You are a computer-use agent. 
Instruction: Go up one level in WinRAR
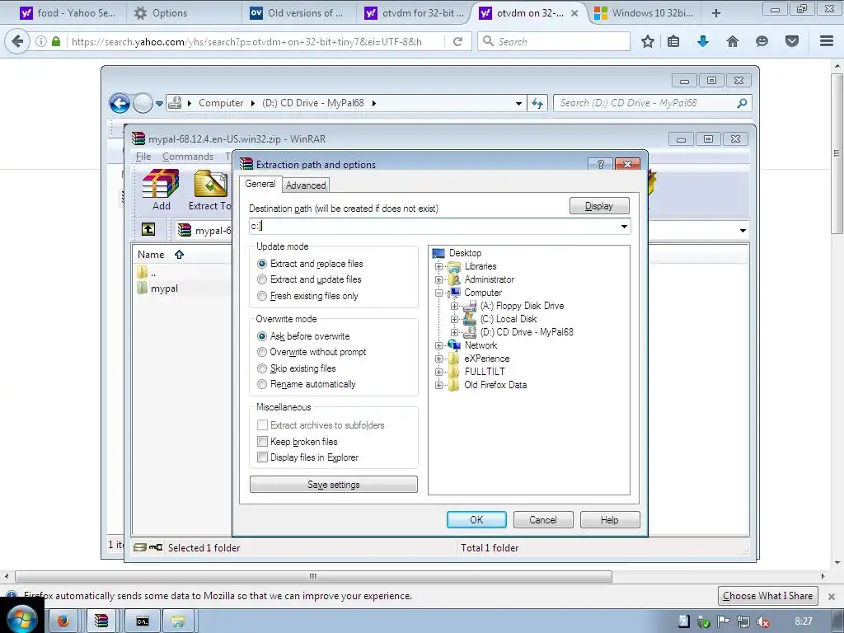(x=148, y=230)
